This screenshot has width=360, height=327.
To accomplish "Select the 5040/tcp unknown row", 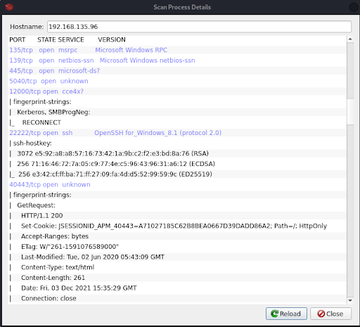I will point(177,81).
